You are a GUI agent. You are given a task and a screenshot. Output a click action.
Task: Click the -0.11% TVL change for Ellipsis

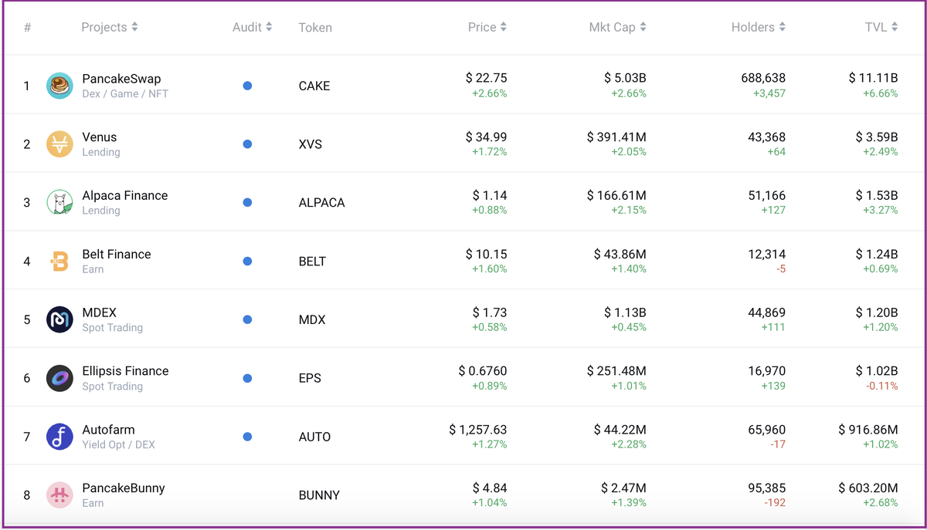tap(883, 386)
